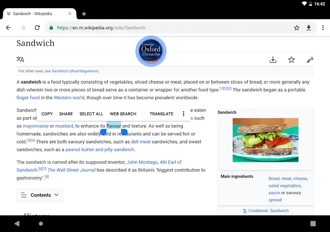The height and width of the screenshot is (232, 330).
Task: Open Cookbook: Sandwich link
Action: pyautogui.click(x=268, y=211)
